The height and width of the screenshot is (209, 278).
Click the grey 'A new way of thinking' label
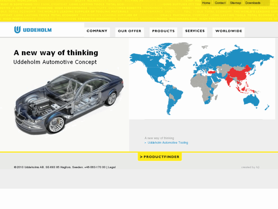(159, 138)
